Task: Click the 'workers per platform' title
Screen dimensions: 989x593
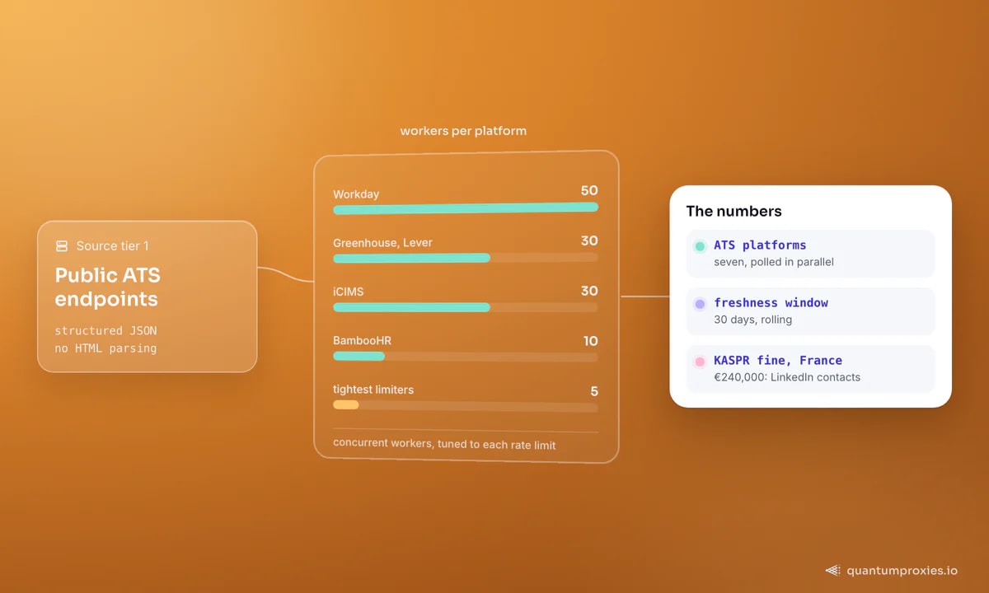Action: click(x=463, y=131)
